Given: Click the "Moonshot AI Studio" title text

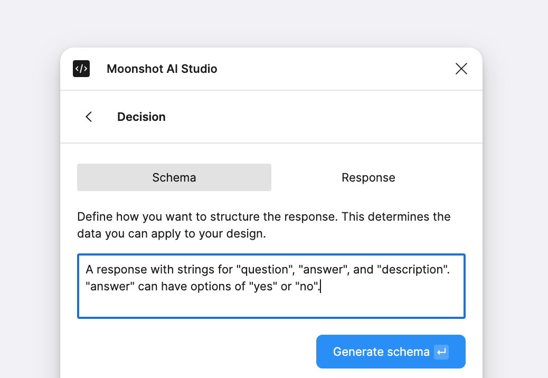Looking at the screenshot, I should [162, 69].
